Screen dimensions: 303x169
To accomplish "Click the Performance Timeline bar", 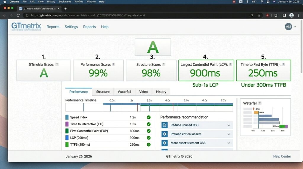I will point(149,107).
